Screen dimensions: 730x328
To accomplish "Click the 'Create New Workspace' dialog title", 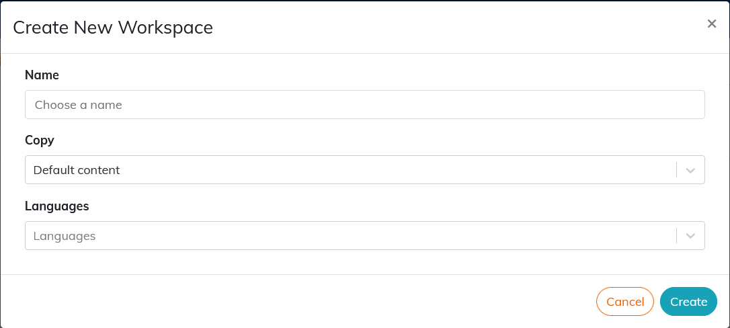I will click(113, 28).
